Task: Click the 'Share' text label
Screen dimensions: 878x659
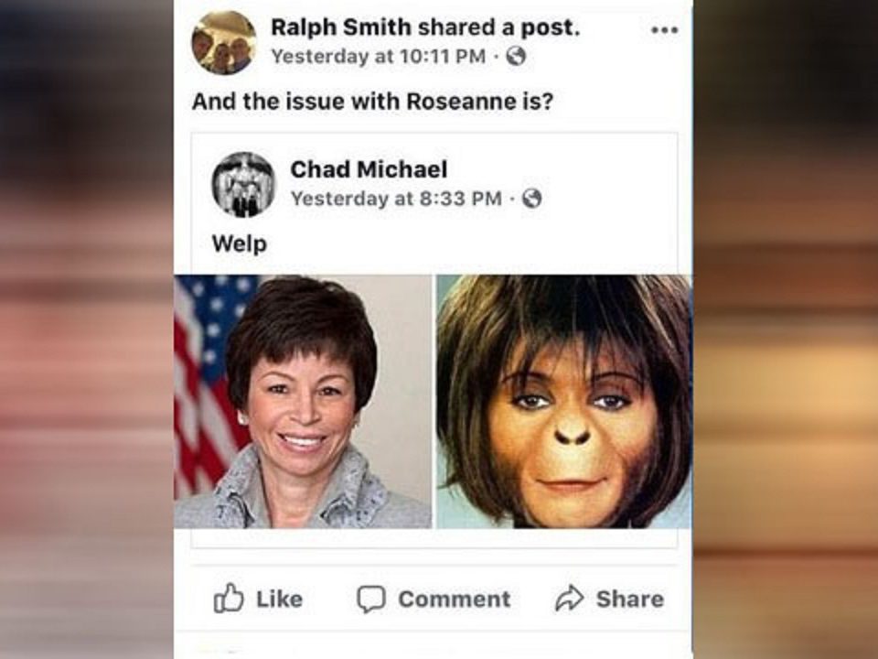Action: pyautogui.click(x=630, y=599)
